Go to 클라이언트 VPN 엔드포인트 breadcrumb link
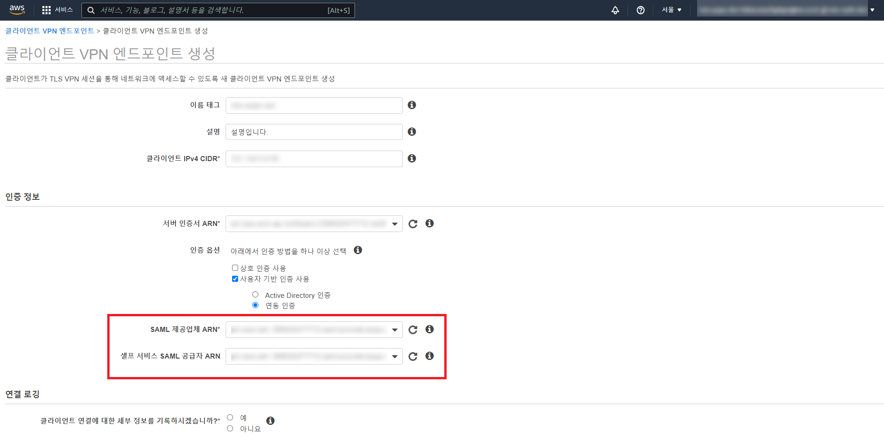Screen dimensions: 884x441 tap(50, 31)
